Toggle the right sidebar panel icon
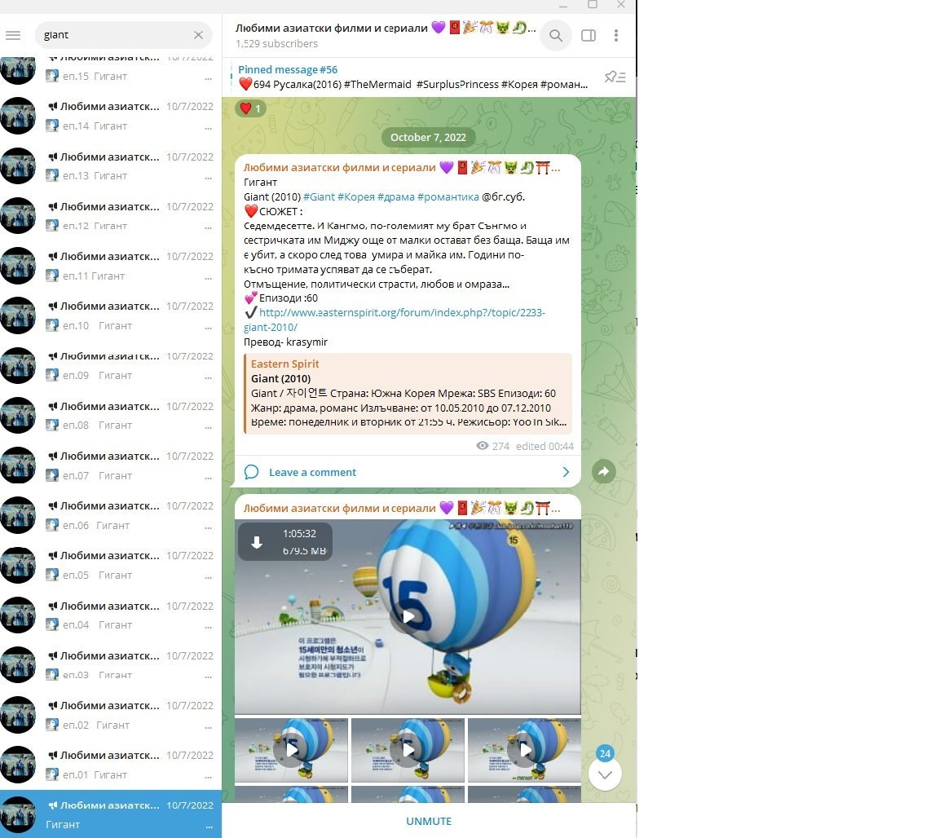939x838 pixels. coord(588,36)
